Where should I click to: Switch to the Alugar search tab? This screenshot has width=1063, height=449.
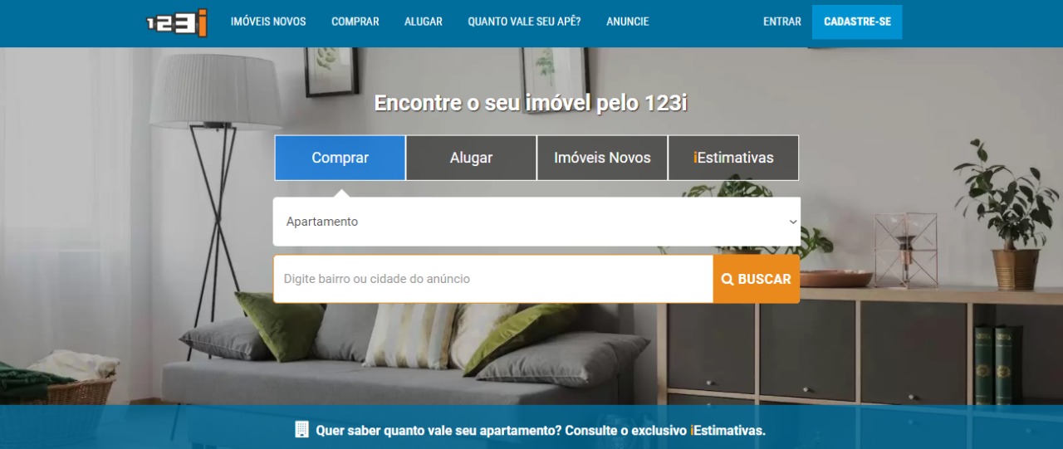tap(471, 158)
